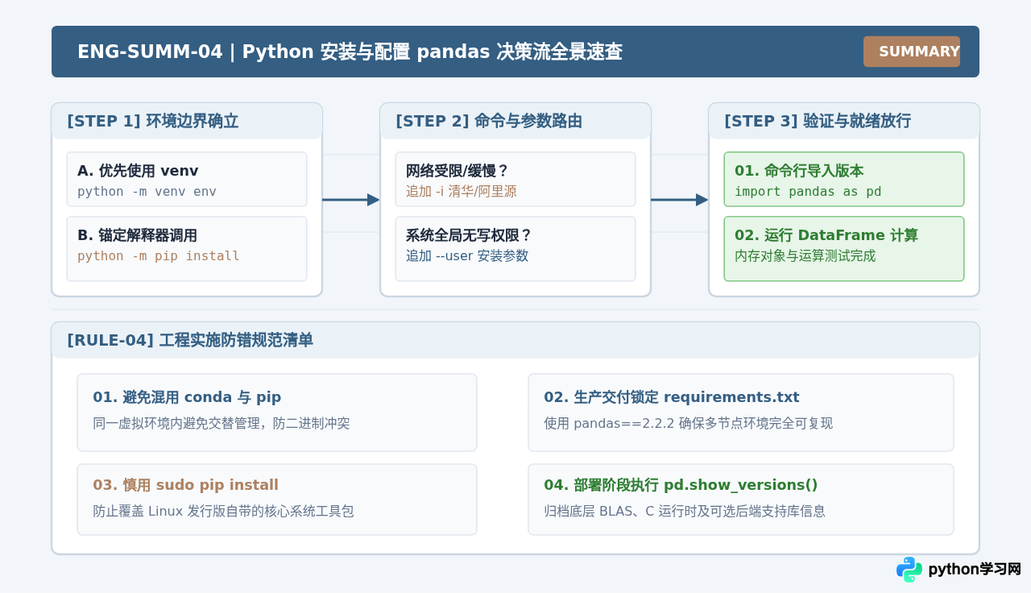This screenshot has width=1031, height=593.
Task: Select rule "01. 避免混用 conda 与 pip"
Action: 187,397
